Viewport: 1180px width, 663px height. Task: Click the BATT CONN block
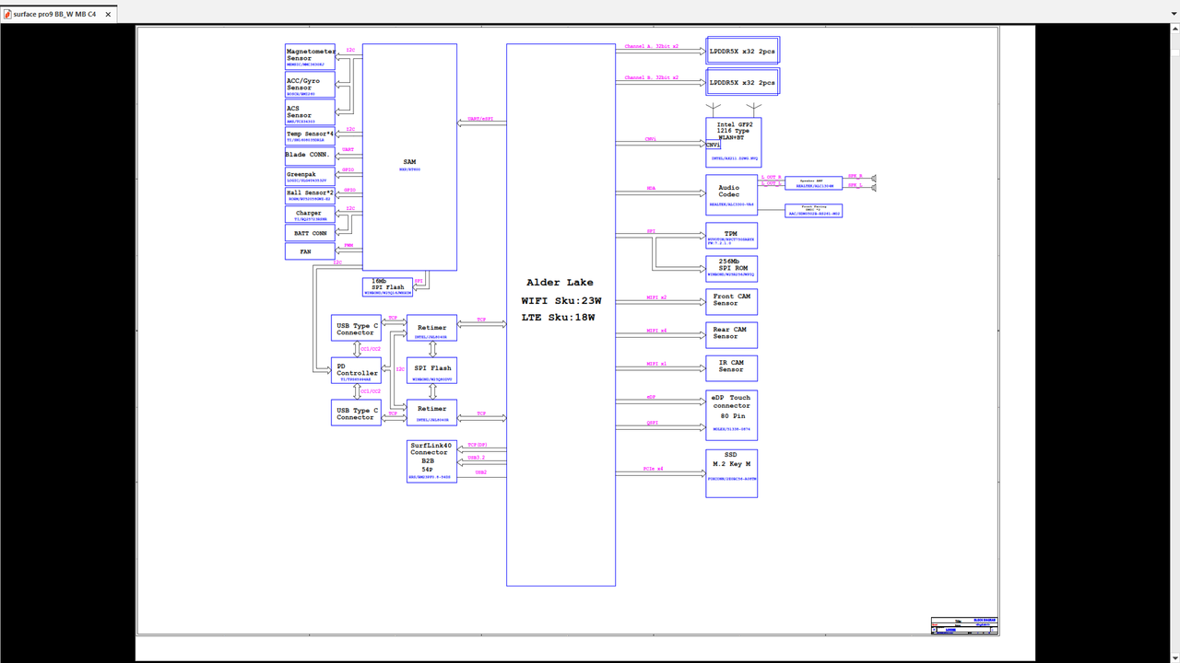point(311,234)
